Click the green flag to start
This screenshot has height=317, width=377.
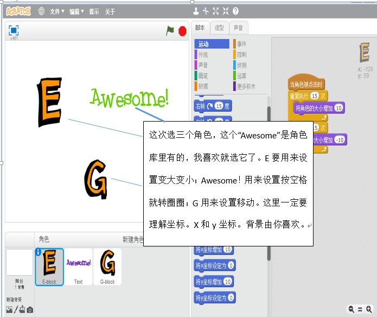170,31
